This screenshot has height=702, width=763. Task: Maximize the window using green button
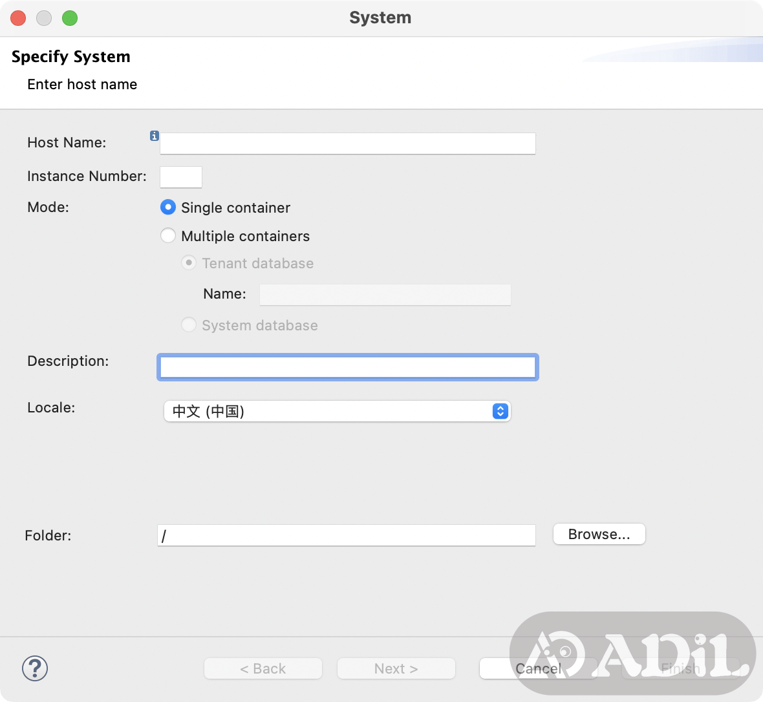(x=70, y=18)
